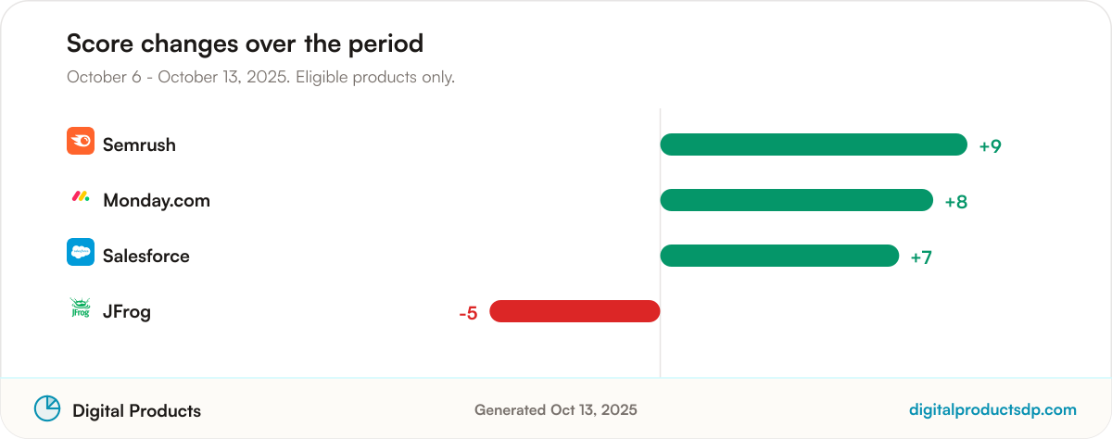
Task: Click the Digital Products pie chart logo
Action: 47,408
